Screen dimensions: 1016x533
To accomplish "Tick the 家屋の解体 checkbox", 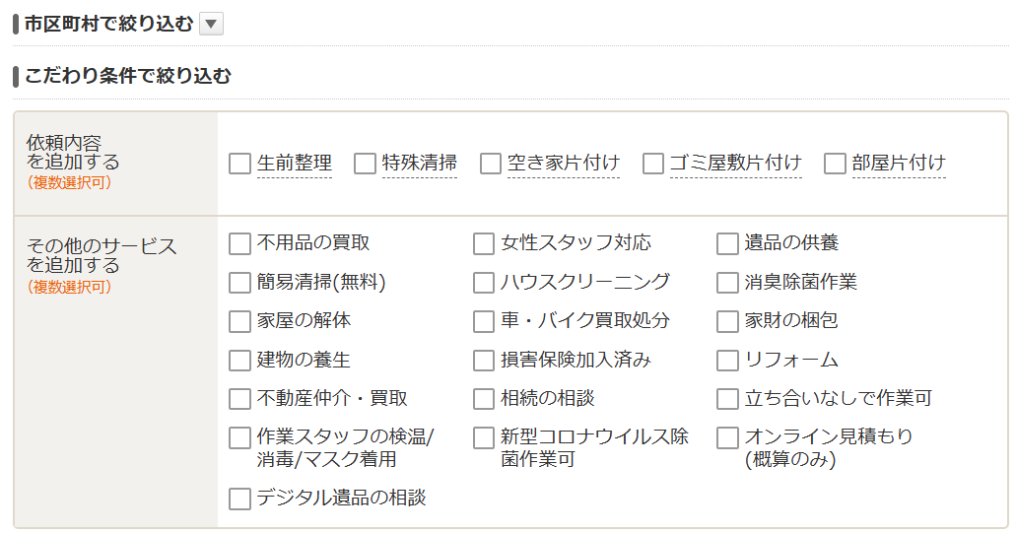I will click(239, 321).
